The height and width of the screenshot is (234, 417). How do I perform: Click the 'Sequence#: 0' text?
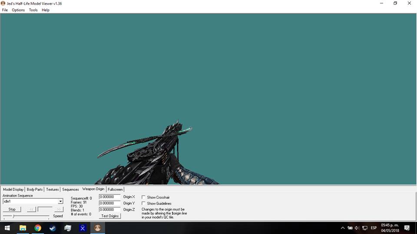tap(81, 198)
